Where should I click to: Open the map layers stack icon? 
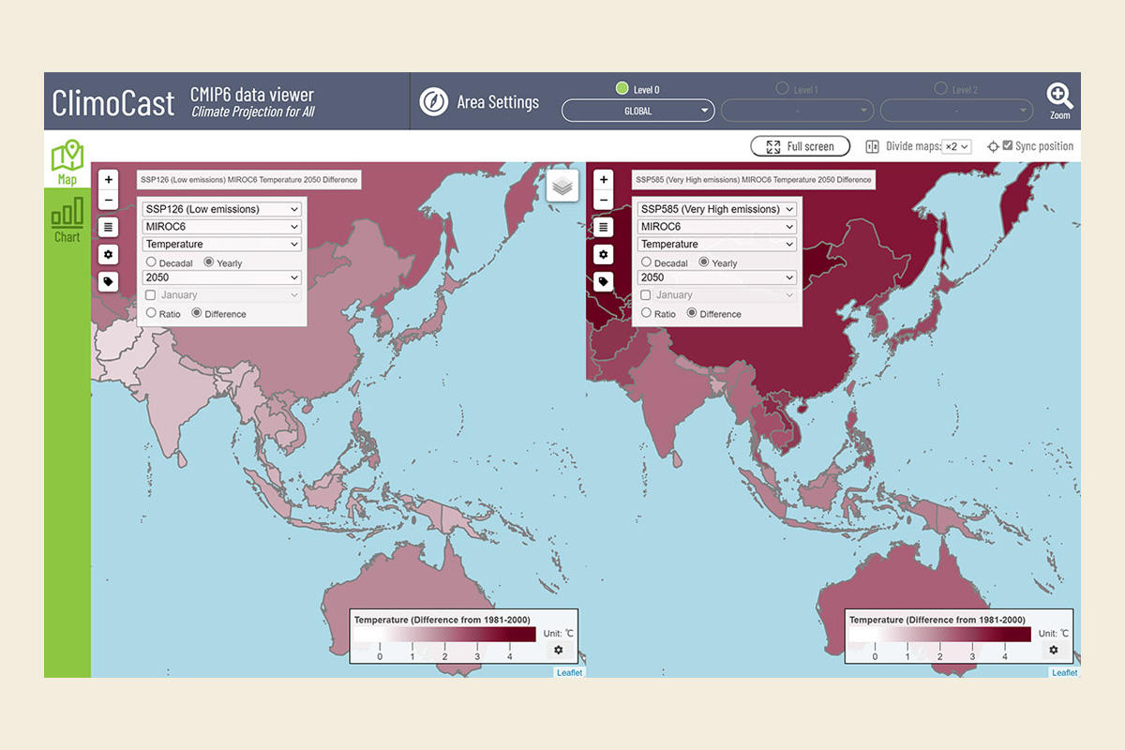pyautogui.click(x=562, y=186)
